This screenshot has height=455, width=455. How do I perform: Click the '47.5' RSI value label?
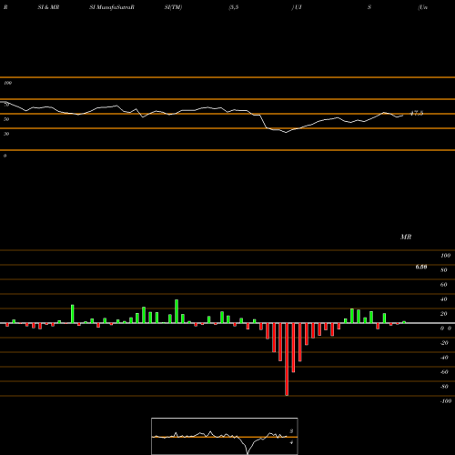coord(417,114)
